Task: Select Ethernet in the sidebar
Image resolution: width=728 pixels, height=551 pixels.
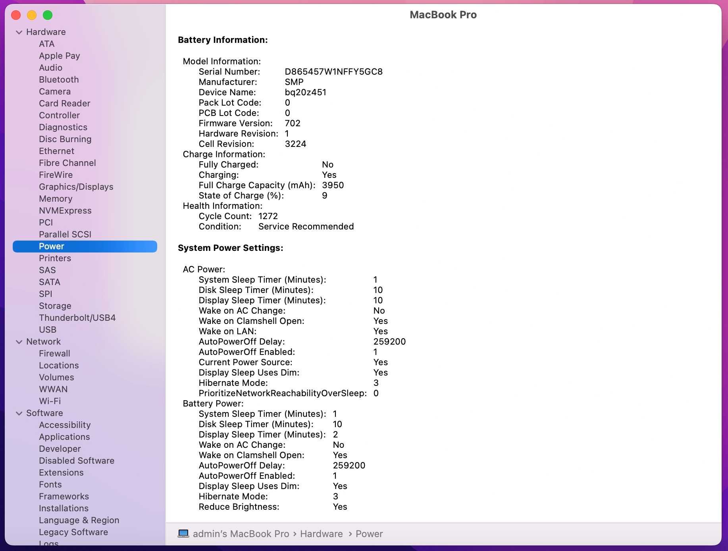Action: coord(57,151)
